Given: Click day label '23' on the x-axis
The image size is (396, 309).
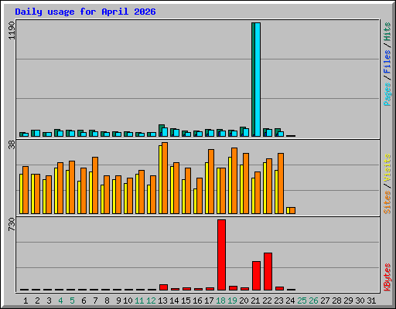Looking at the screenshot, I should (278, 301).
